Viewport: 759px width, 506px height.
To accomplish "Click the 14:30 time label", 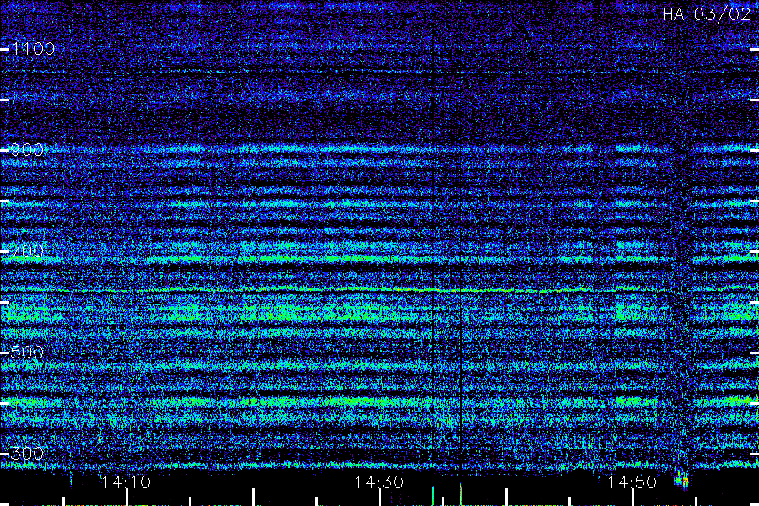I will point(379,482).
